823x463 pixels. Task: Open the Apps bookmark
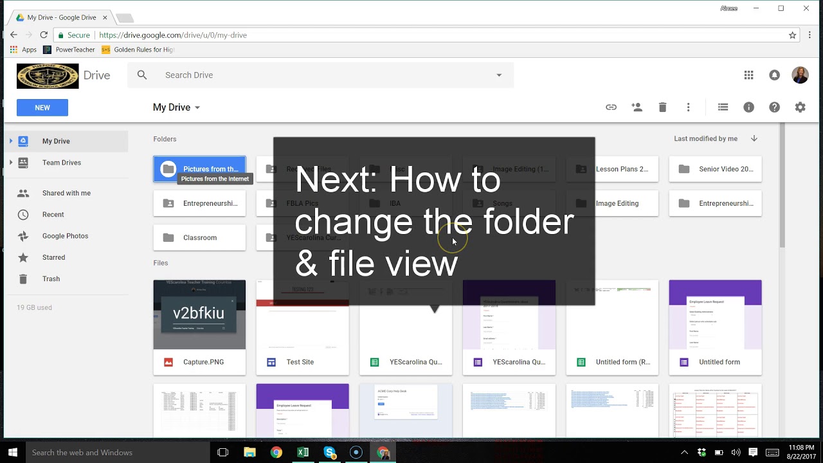(24, 50)
